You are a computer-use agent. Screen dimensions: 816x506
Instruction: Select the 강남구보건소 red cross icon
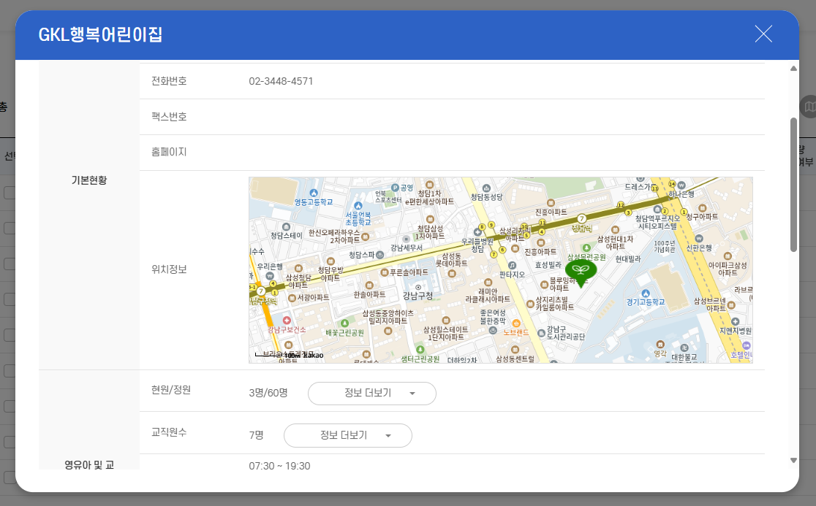click(x=286, y=321)
